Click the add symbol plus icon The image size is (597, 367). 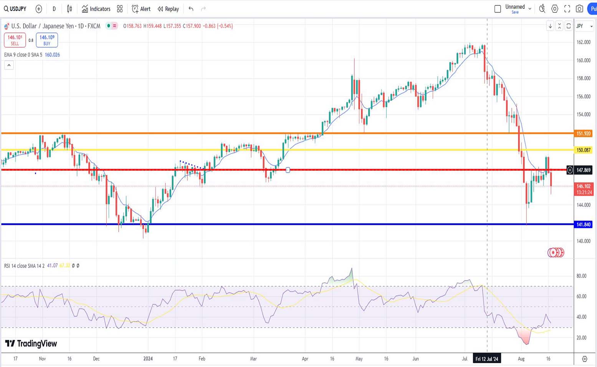(39, 9)
